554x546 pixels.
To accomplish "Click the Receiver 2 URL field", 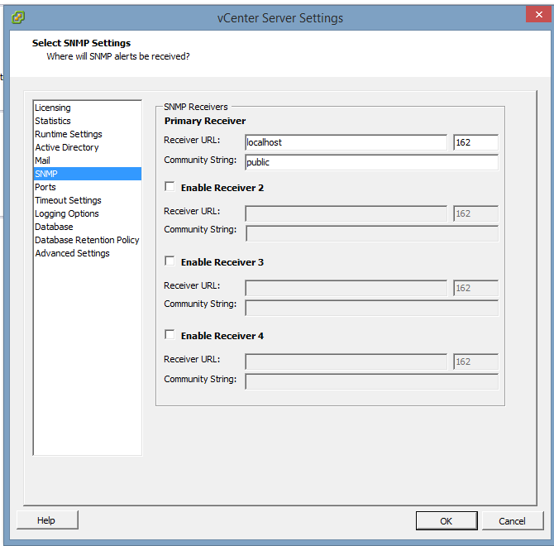I will (x=346, y=213).
